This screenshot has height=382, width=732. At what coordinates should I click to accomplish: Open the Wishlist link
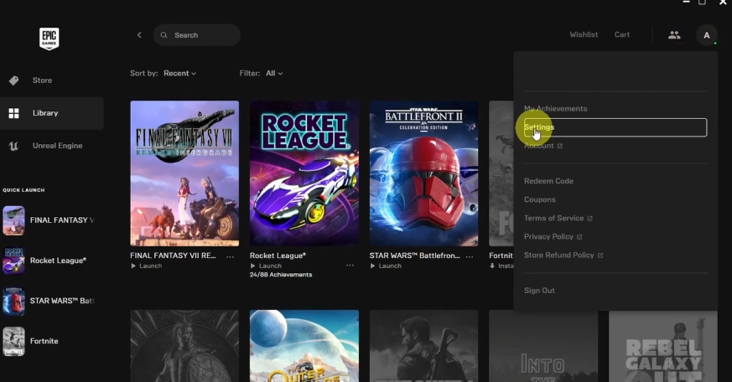point(584,34)
